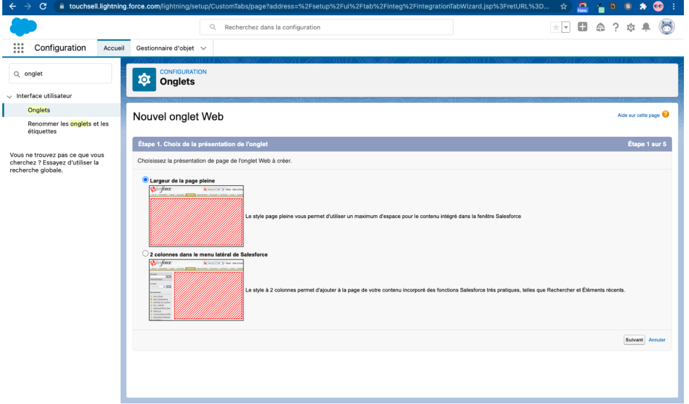The image size is (689, 404).
Task: Focus Recherchez dans la configuration search box
Action: click(x=326, y=27)
